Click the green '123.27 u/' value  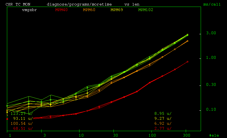22,113
